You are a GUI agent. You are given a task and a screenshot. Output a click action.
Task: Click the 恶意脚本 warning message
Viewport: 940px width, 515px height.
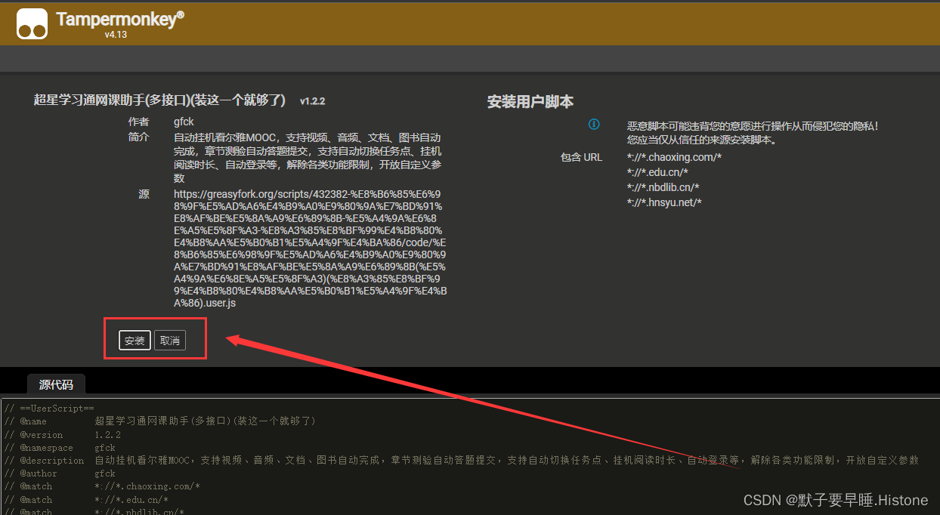click(753, 133)
